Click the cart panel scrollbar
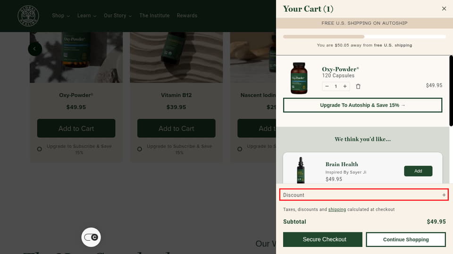The image size is (453, 254). (451, 91)
